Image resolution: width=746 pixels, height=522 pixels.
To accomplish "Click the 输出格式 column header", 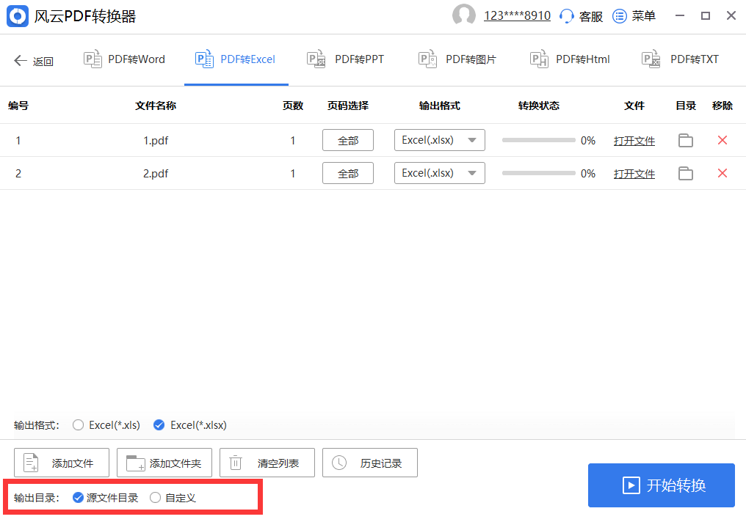I will pyautogui.click(x=440, y=106).
